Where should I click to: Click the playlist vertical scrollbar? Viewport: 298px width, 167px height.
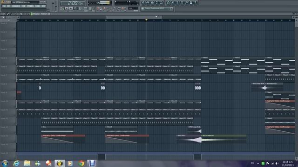pyautogui.click(x=297, y=89)
